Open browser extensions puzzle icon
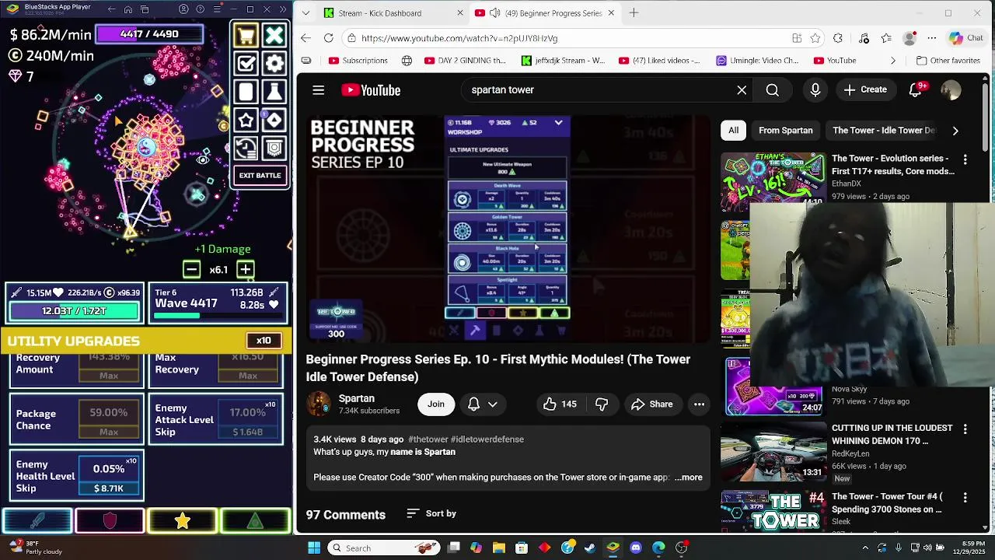 [838, 38]
